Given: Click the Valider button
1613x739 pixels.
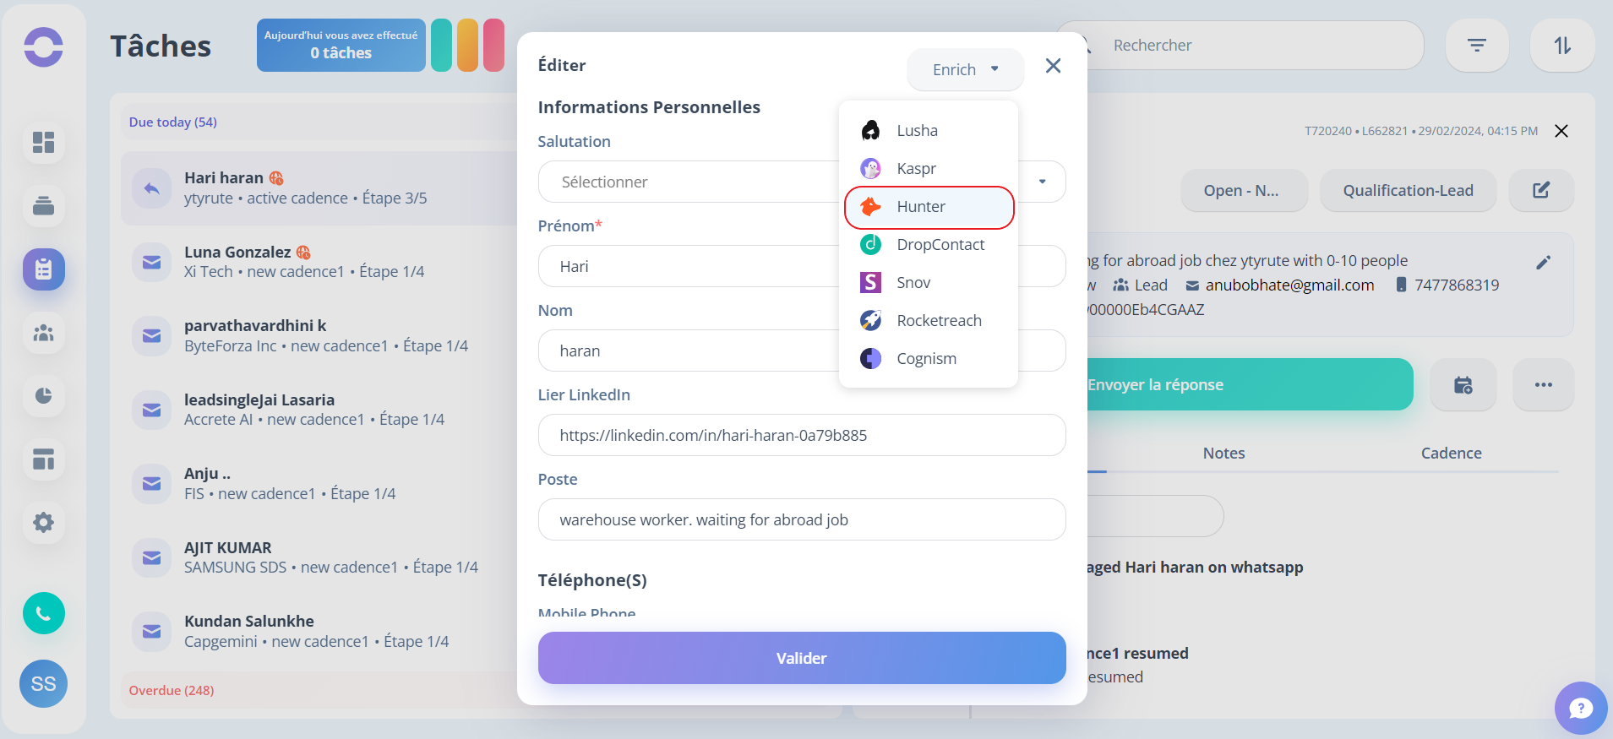Looking at the screenshot, I should click(801, 658).
